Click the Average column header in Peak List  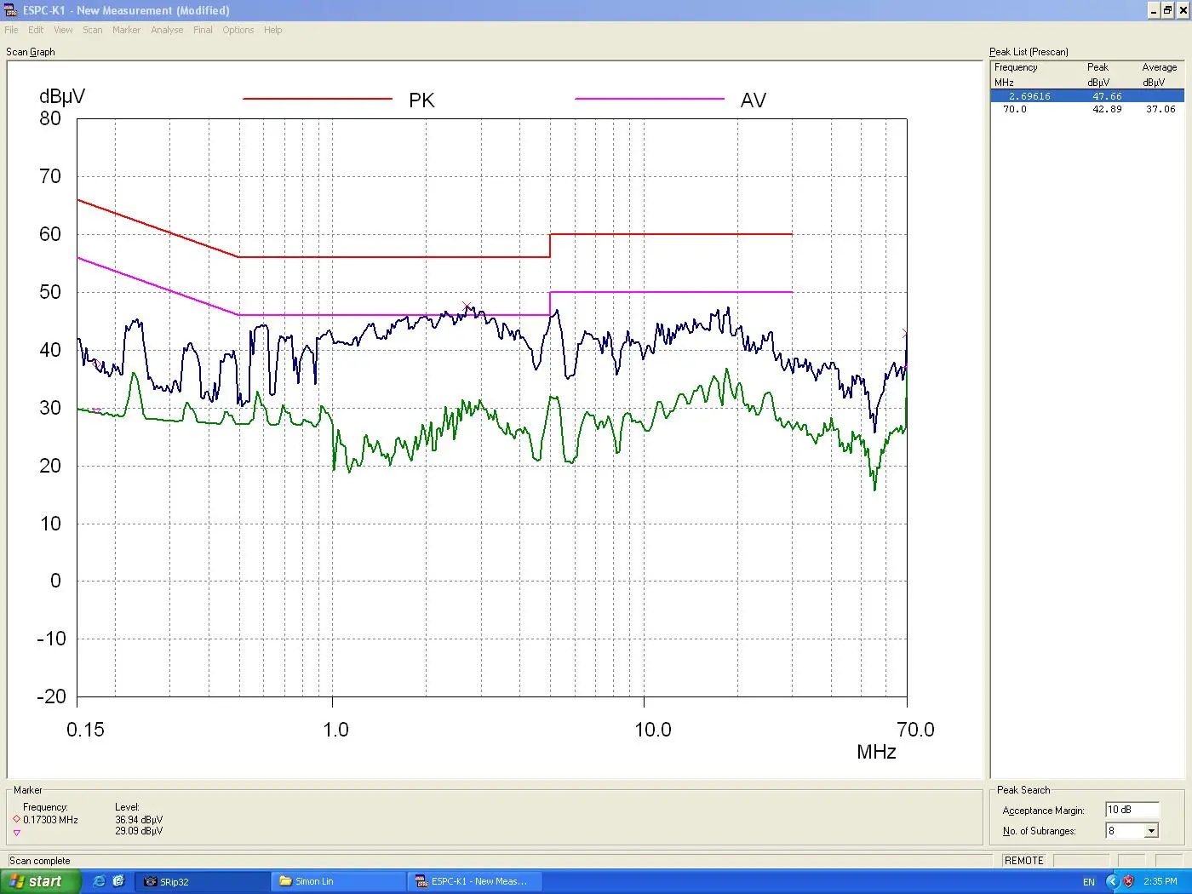point(1160,67)
